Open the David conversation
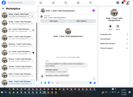The image size is (133, 97). pyautogui.click(x=18, y=75)
